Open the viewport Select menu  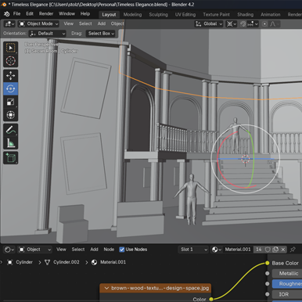[85, 24]
